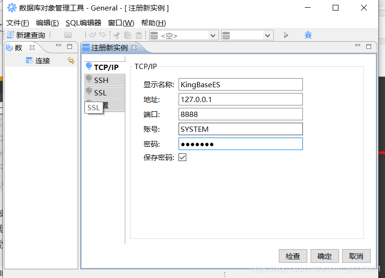Screen dimensions: 385x278
Task: Maximize the 注册新实例 editor area
Action: point(369,46)
